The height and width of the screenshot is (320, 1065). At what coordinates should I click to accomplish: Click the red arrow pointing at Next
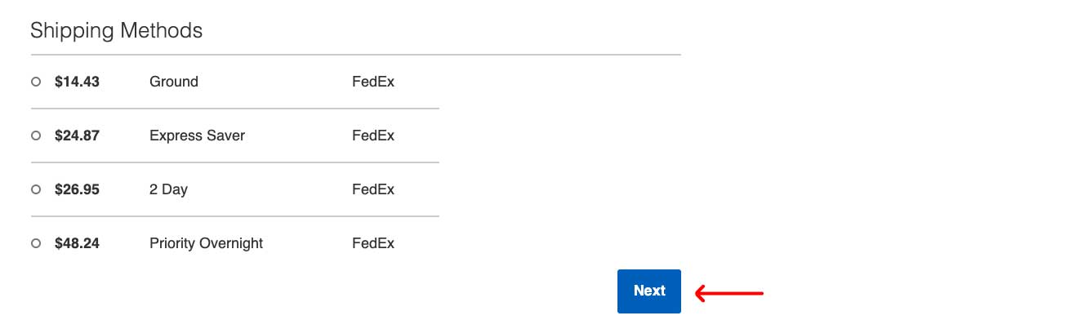point(729,292)
